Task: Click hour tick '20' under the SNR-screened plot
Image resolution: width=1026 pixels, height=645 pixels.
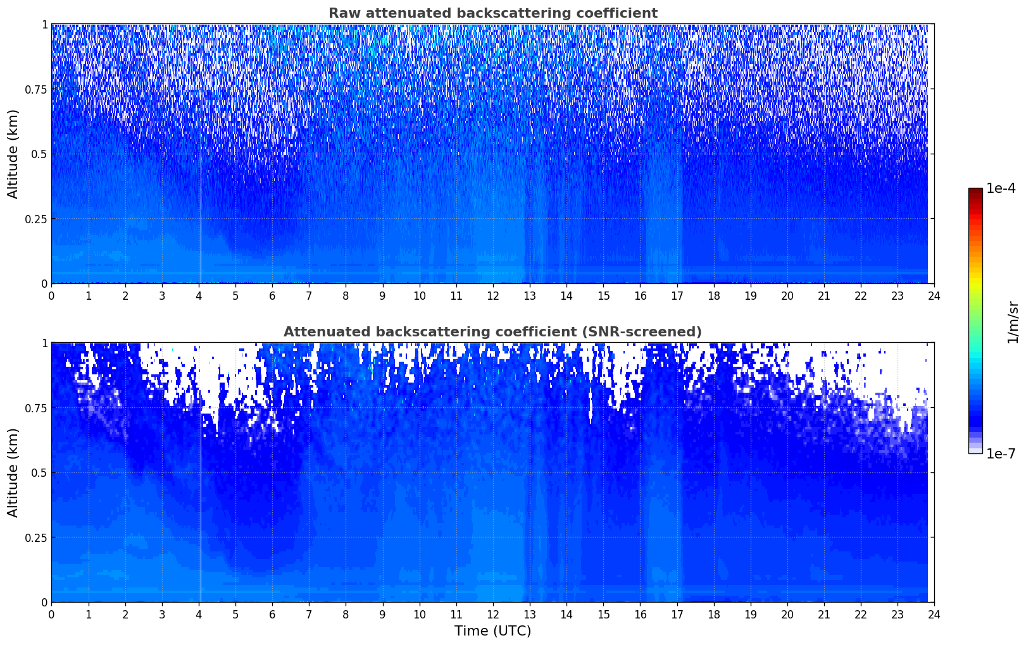Action: (x=787, y=615)
